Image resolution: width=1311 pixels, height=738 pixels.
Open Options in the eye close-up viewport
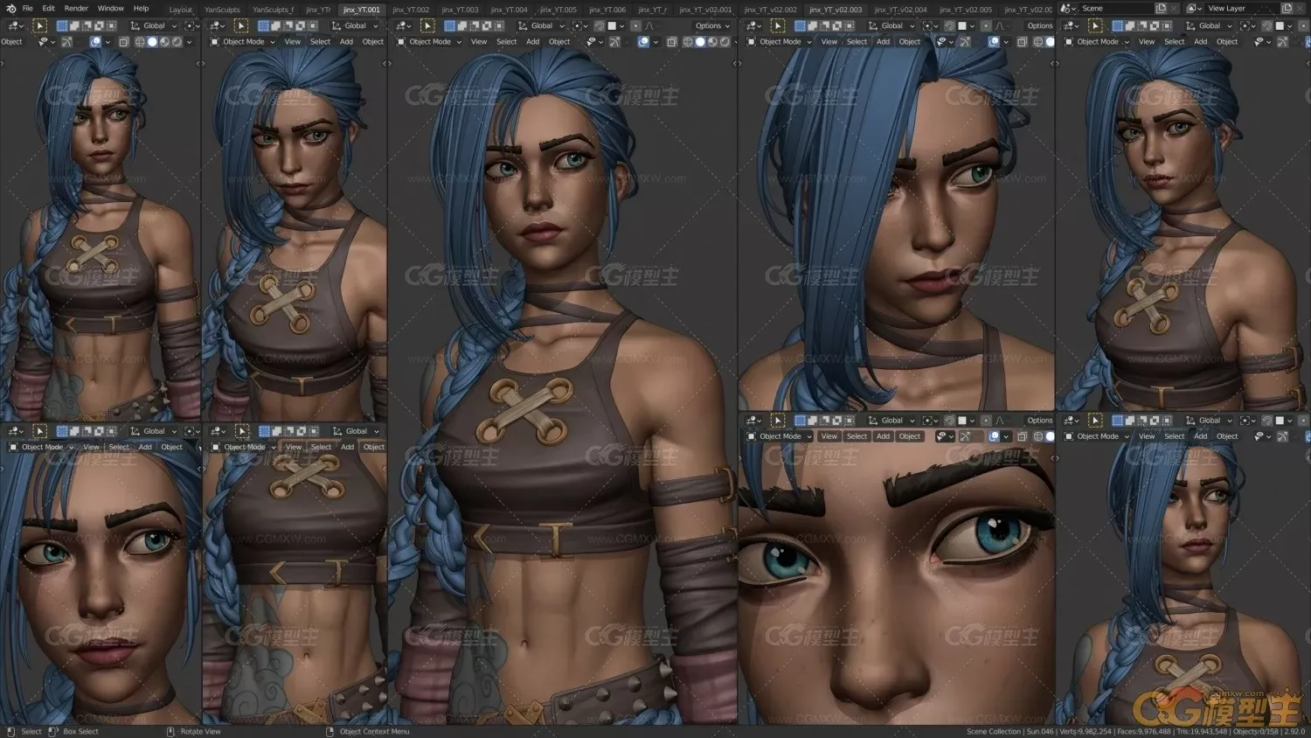tap(1040, 421)
